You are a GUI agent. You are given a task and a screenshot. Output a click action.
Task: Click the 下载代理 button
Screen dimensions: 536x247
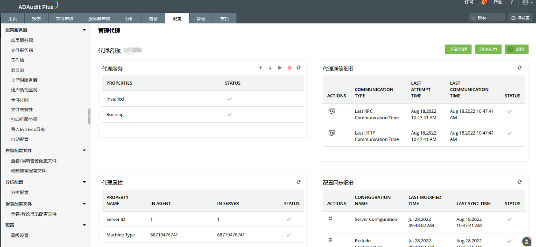[x=458, y=49]
